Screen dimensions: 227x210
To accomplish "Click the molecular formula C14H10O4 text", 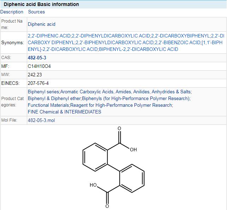I will pos(37,66).
